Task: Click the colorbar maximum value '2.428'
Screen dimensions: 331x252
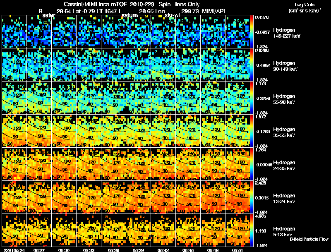Action: pyautogui.click(x=261, y=183)
